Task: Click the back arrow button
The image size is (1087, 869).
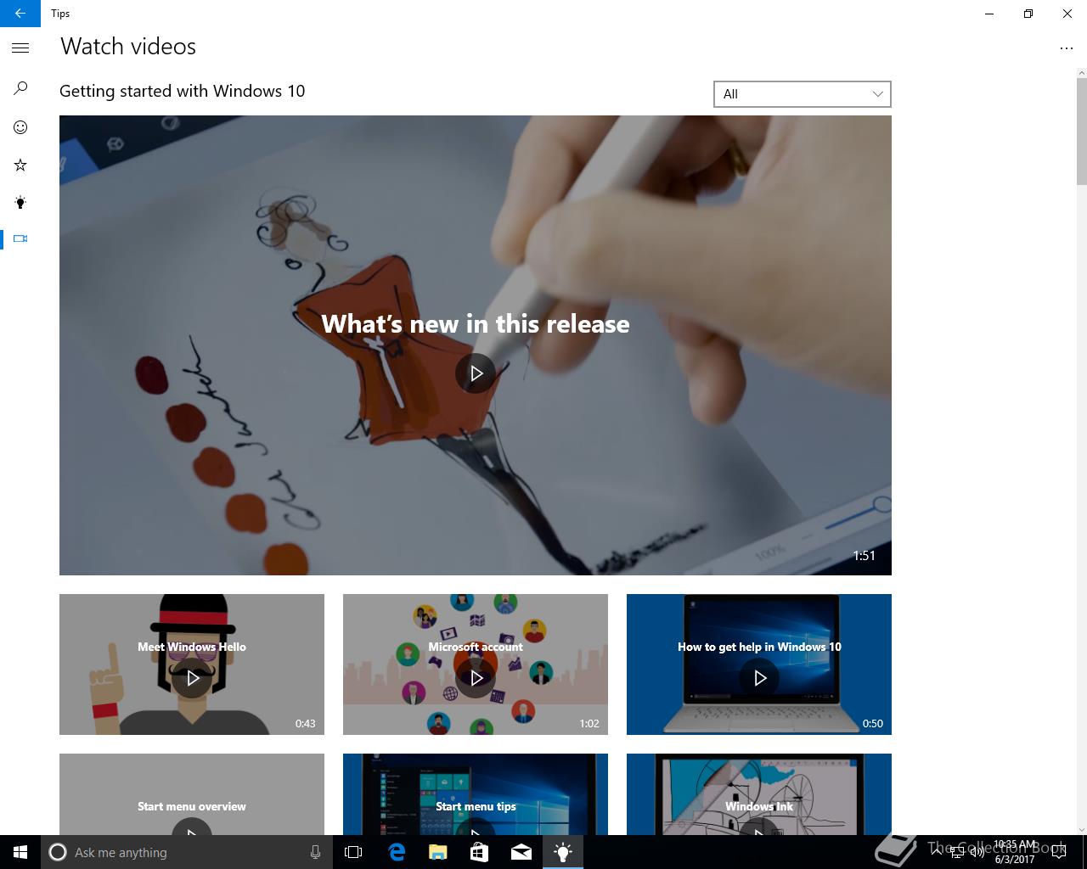Action: coord(20,13)
